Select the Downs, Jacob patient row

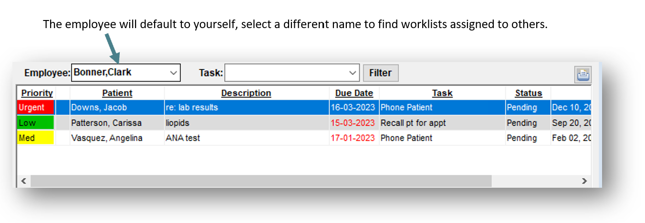coord(99,108)
